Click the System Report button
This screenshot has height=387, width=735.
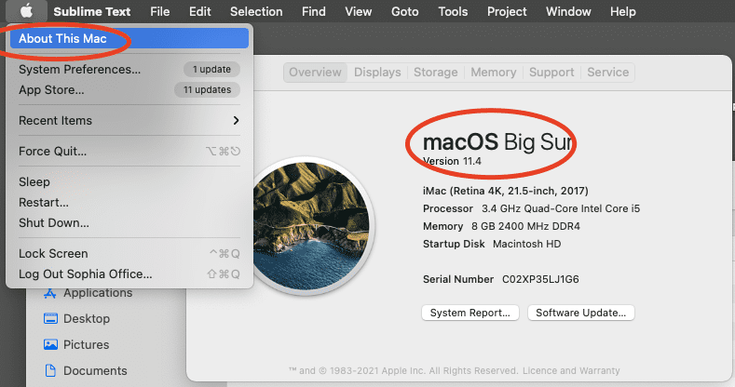click(x=470, y=313)
